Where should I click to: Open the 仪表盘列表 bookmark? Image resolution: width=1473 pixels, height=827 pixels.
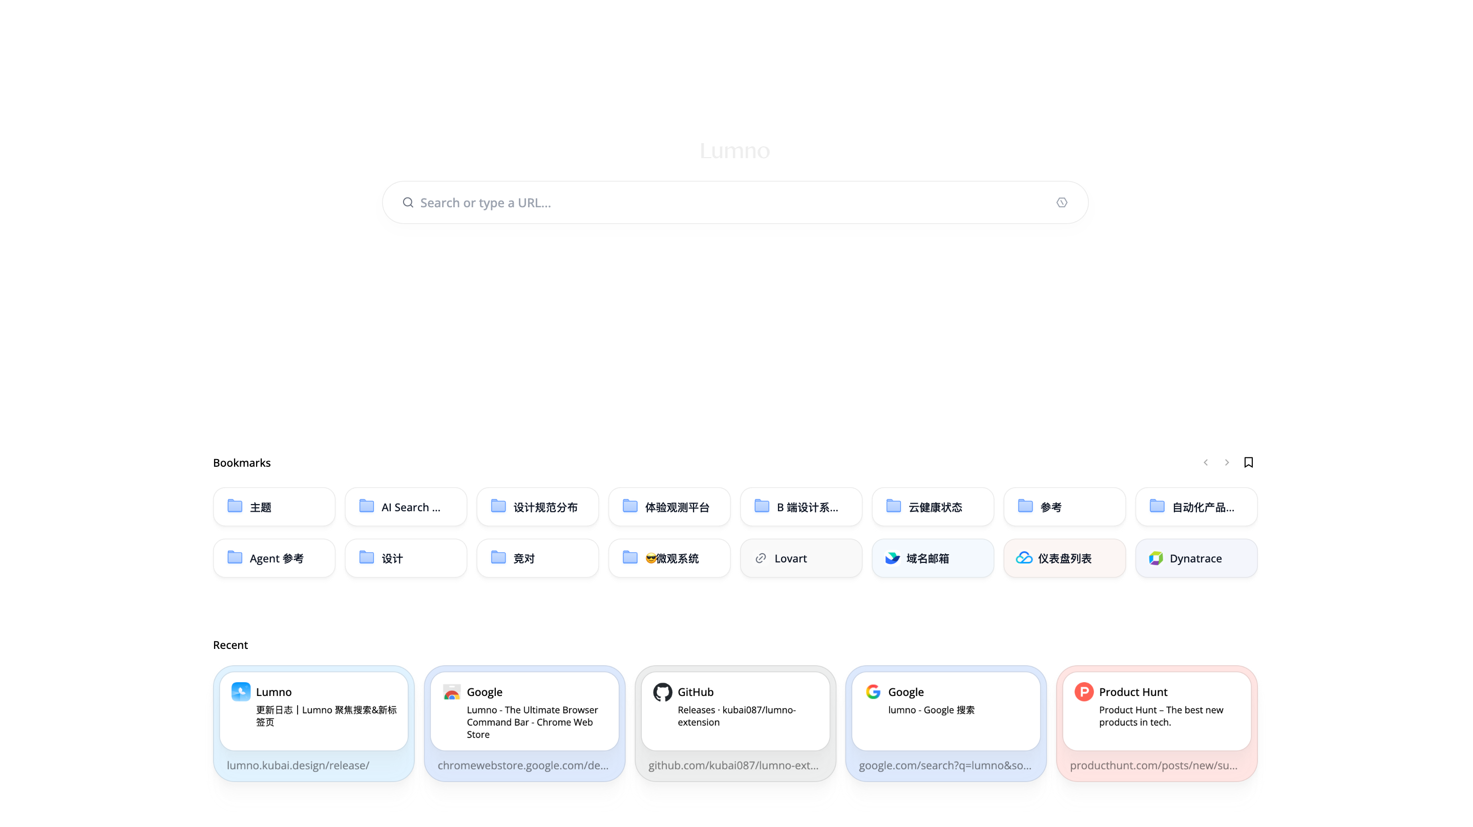pyautogui.click(x=1065, y=558)
